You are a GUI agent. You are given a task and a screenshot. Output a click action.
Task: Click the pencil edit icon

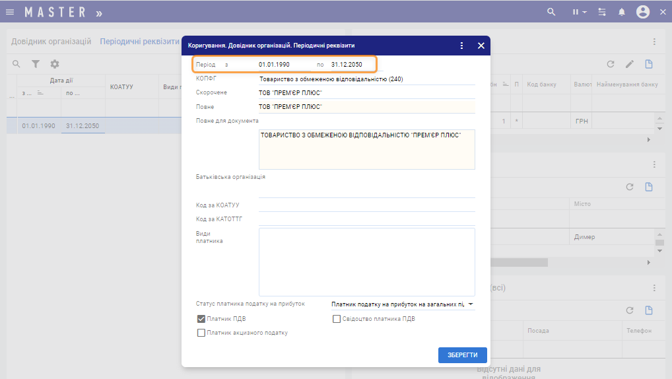(629, 64)
